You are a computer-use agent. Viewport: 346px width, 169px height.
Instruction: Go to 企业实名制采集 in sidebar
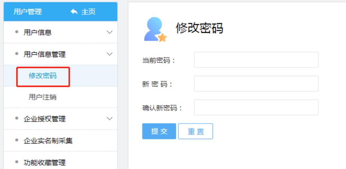click(48, 141)
